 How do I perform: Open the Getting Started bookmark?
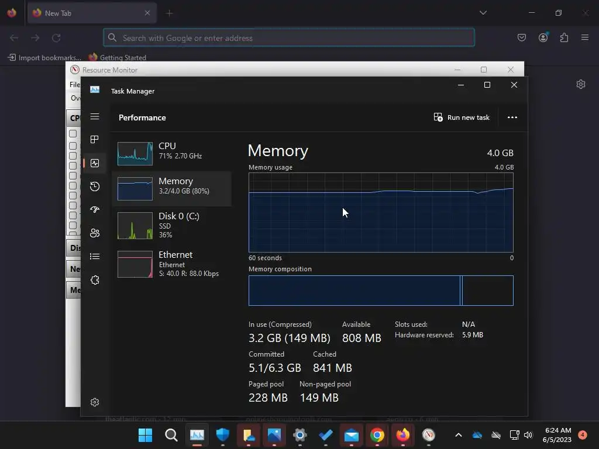point(117,57)
